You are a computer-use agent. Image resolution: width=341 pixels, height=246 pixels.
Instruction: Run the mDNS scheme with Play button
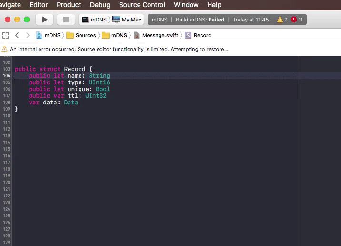pyautogui.click(x=44, y=20)
